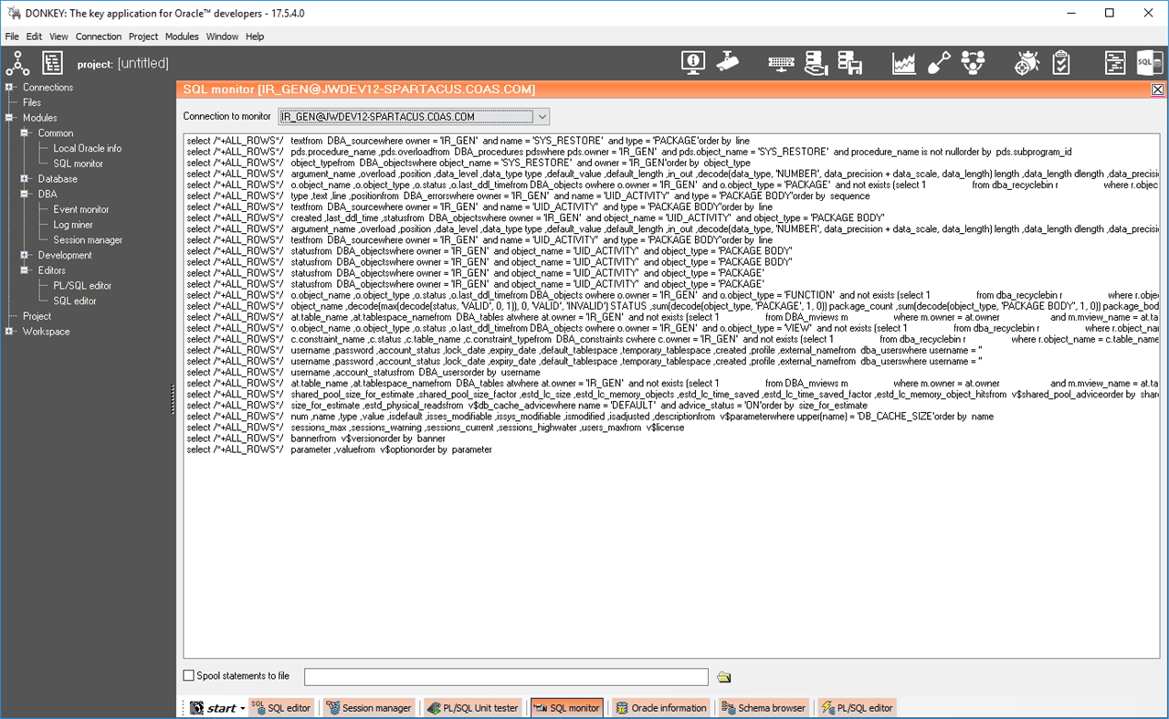Click the v$parameter DB_CACHE_SIZE query line

click(x=590, y=417)
